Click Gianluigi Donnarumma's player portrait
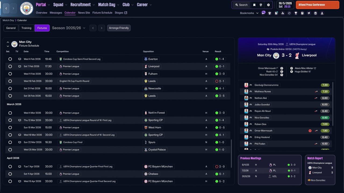Viewport: 344px width, 193px height. click(246, 85)
